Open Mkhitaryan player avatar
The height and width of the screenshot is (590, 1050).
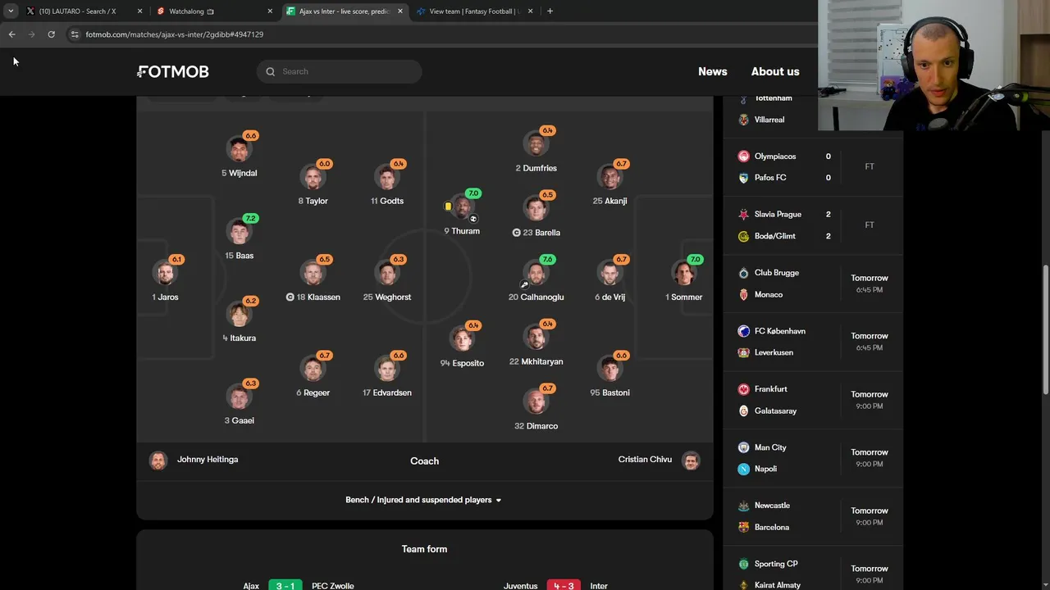pyautogui.click(x=536, y=338)
